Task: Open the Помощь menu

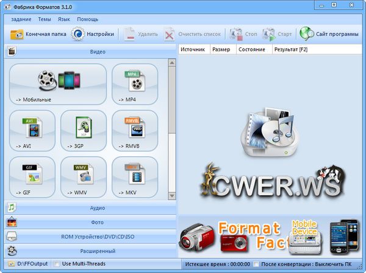Action: 87,19
